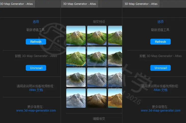
Task: Click 选项 heading in left panel
Action: coord(36,22)
